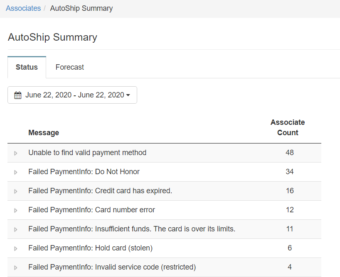Click the Associate Count column header
Viewport: 340px width, 277px height.
tap(288, 127)
